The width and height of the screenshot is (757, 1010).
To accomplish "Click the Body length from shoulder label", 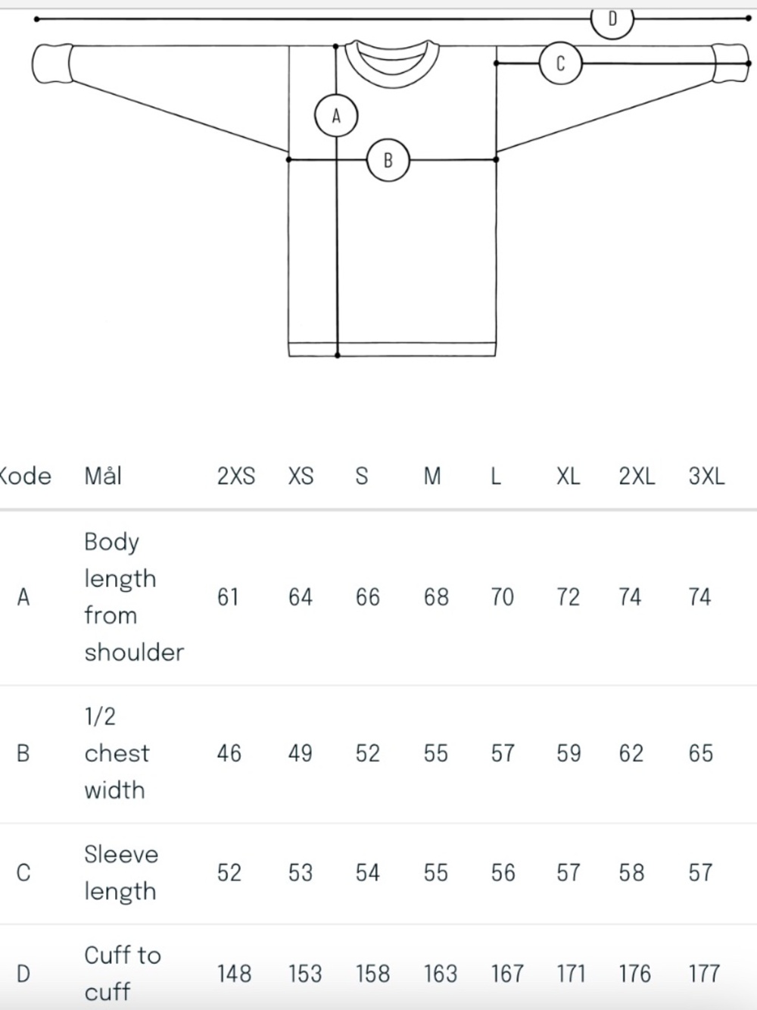I will (134, 597).
